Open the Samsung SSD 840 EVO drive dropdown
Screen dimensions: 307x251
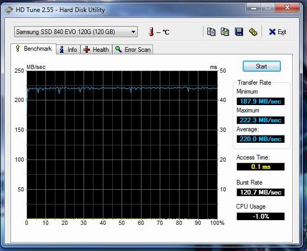[x=76, y=31]
